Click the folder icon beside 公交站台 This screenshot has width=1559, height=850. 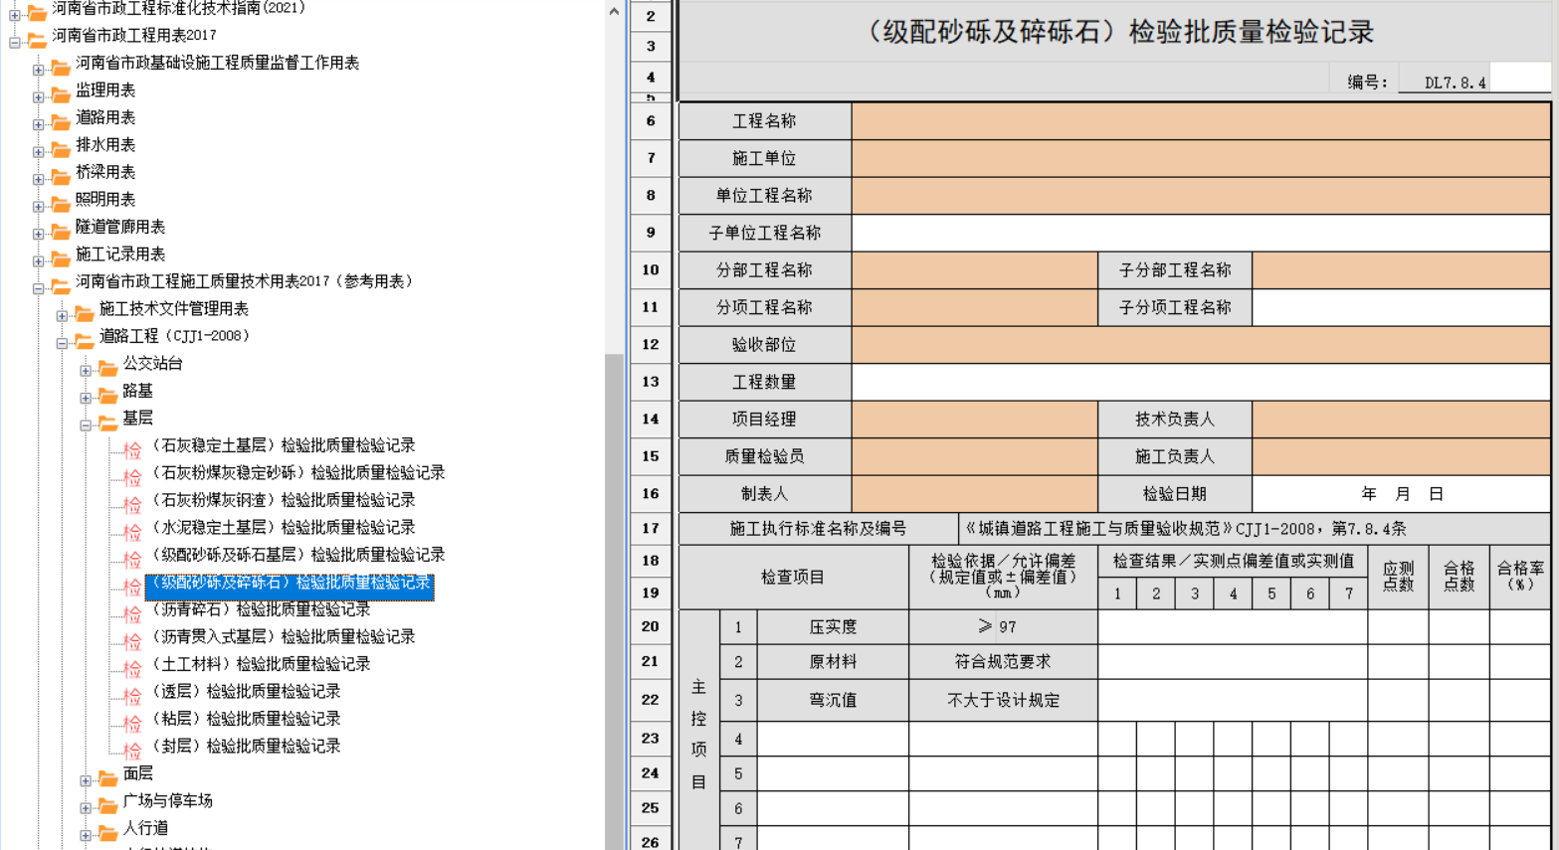(108, 367)
